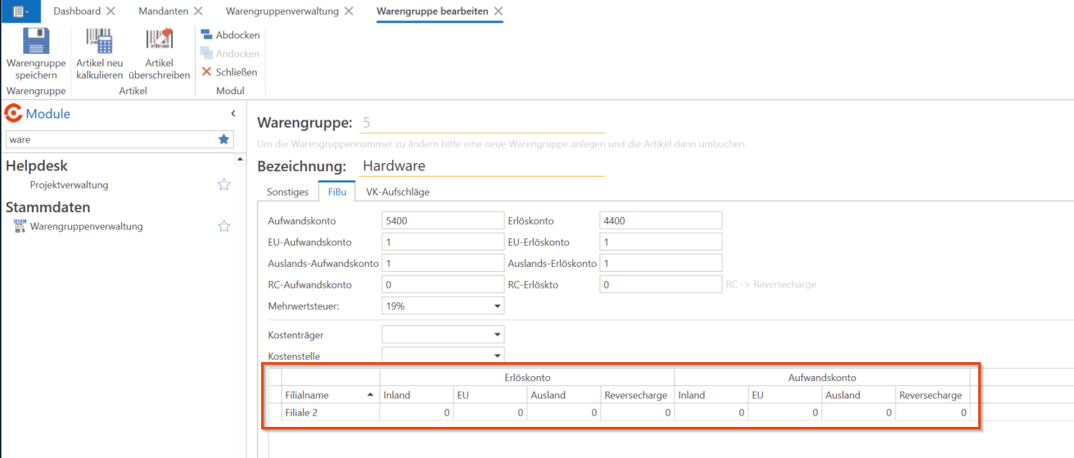
Task: Click the module search field
Action: click(111, 139)
